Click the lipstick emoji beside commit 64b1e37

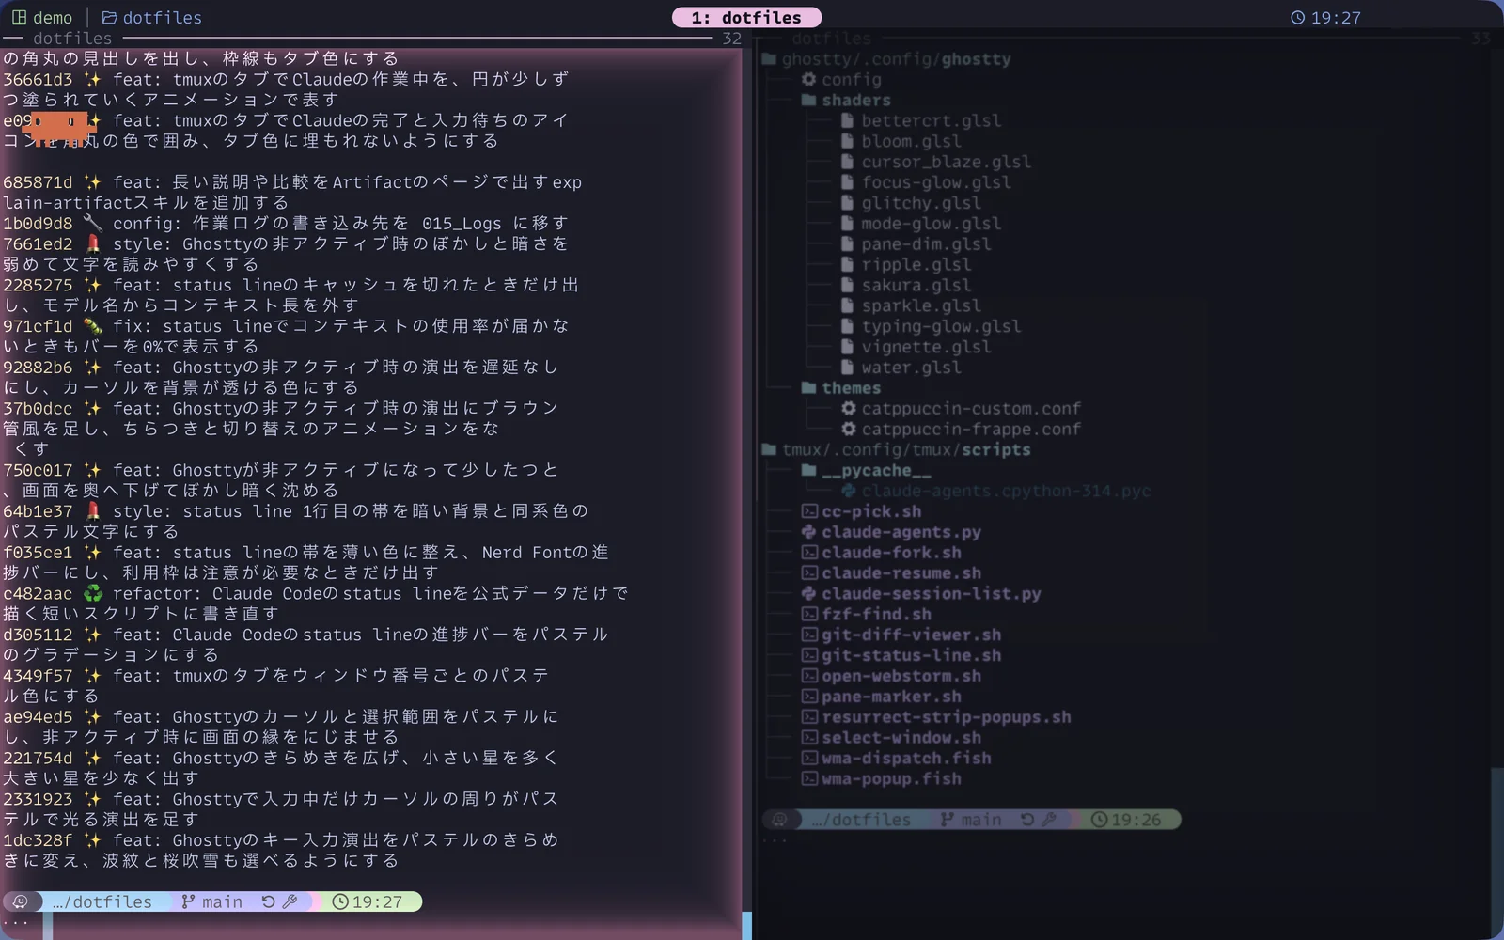pos(92,511)
